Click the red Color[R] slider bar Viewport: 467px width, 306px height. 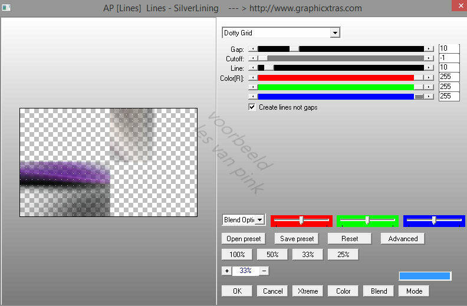(x=341, y=78)
